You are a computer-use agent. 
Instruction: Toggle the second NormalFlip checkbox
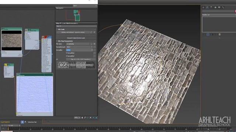(66, 56)
